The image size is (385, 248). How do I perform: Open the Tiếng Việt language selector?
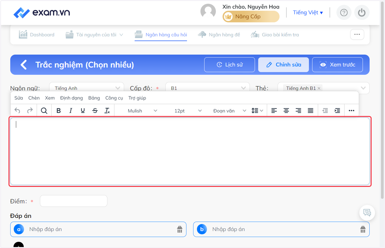[x=308, y=12]
